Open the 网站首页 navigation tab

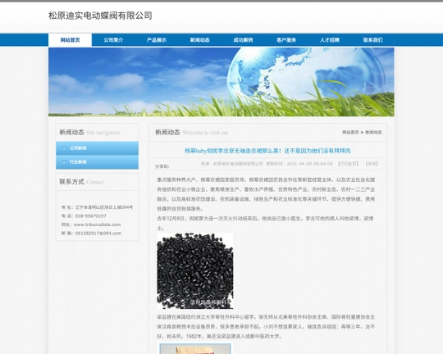(70, 40)
